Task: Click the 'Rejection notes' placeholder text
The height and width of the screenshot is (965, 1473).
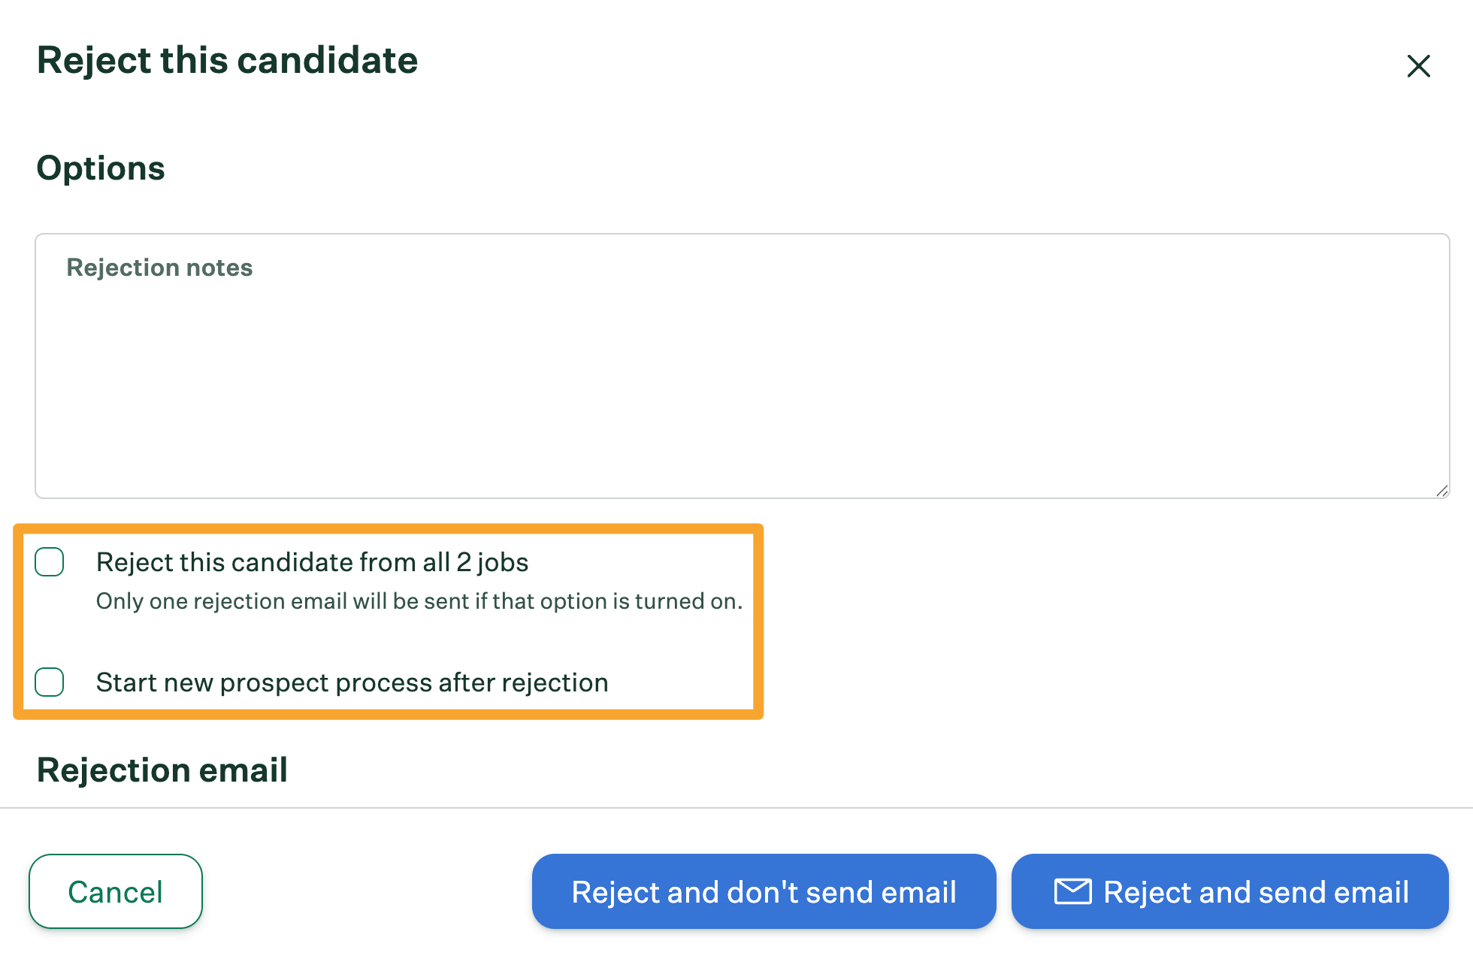Action: pyautogui.click(x=159, y=268)
